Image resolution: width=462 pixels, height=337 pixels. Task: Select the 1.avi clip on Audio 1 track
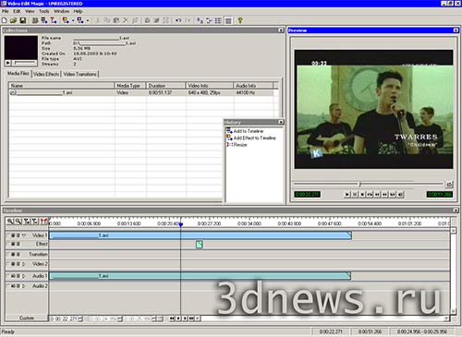(x=201, y=276)
